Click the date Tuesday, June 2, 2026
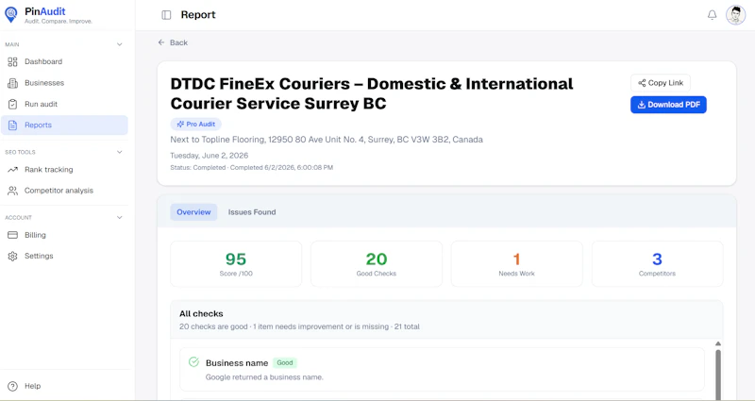755x401 pixels. [210, 156]
